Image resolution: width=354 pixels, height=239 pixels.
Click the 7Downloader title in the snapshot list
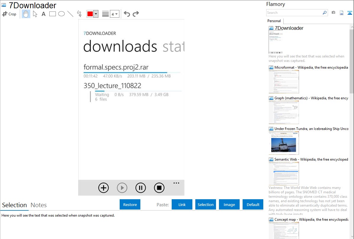tap(289, 28)
